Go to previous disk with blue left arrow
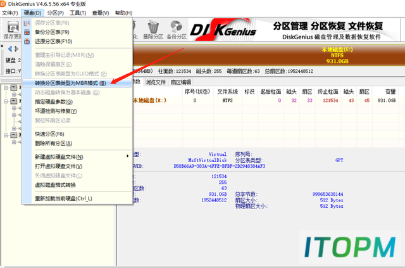This screenshot has height=268, width=405. [10, 49]
